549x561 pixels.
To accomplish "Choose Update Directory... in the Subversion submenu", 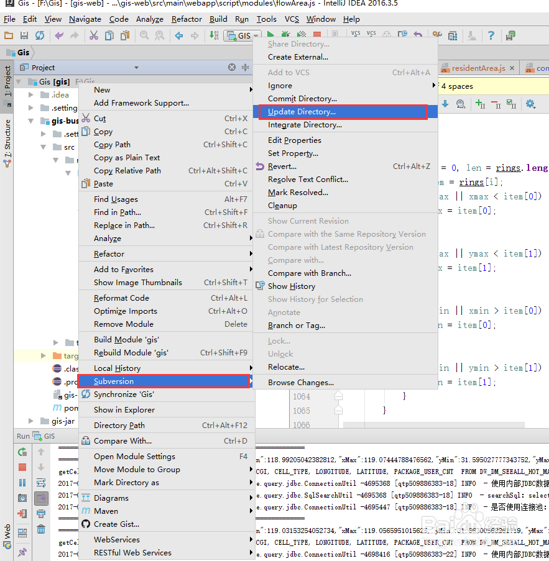I will 345,112.
